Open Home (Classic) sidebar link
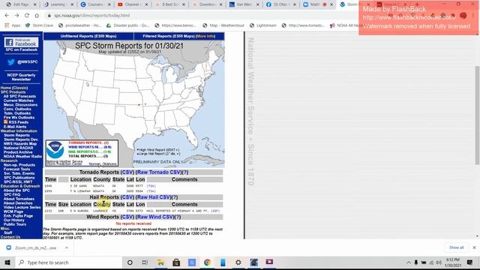 [x=14, y=88]
